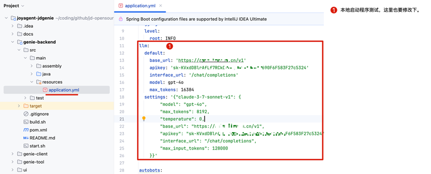Place the cursor after '"temperature": 0,'
The height and width of the screenshot is (174, 431).
click(205, 119)
